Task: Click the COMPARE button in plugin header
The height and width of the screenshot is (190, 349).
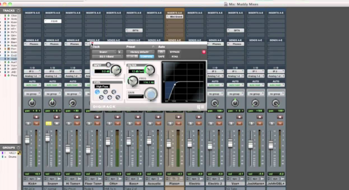Action: click(x=147, y=57)
